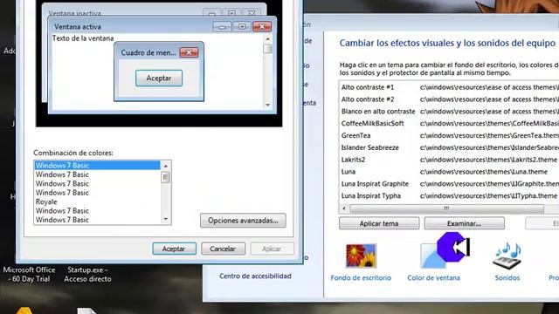Select highlighted Windows 7 Basic color scheme
This screenshot has height=314, width=559.
(97, 165)
